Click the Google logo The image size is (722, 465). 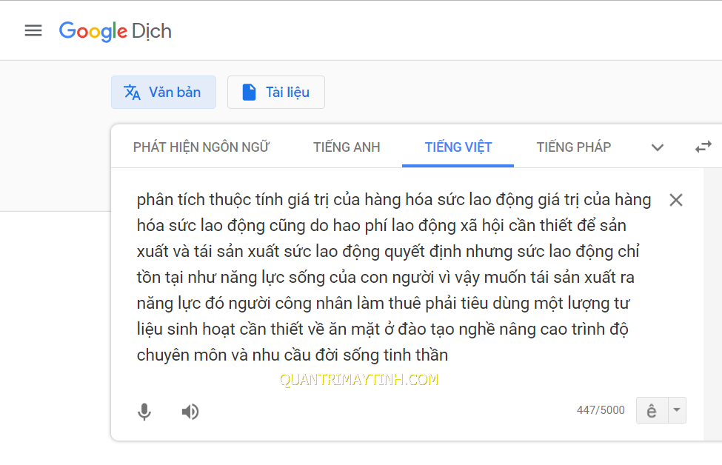pos(93,31)
